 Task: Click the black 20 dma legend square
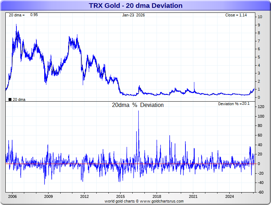(10, 99)
